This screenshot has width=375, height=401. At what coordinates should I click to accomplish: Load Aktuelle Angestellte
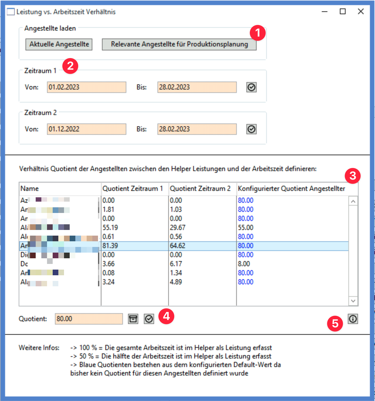59,44
